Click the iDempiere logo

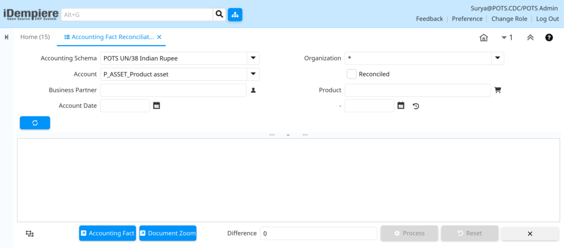pos(31,14)
